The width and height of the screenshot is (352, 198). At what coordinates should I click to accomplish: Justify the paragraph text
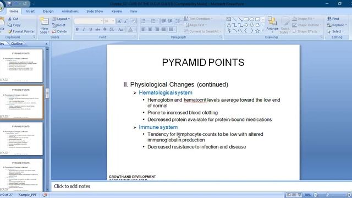coord(164,29)
